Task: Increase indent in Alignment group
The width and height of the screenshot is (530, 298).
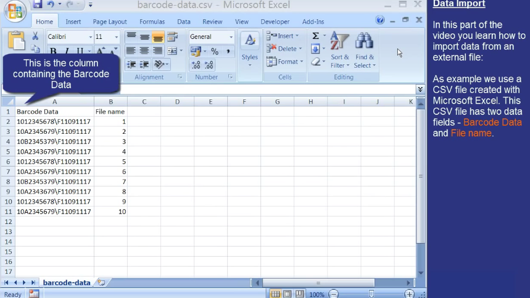Action: [144, 64]
